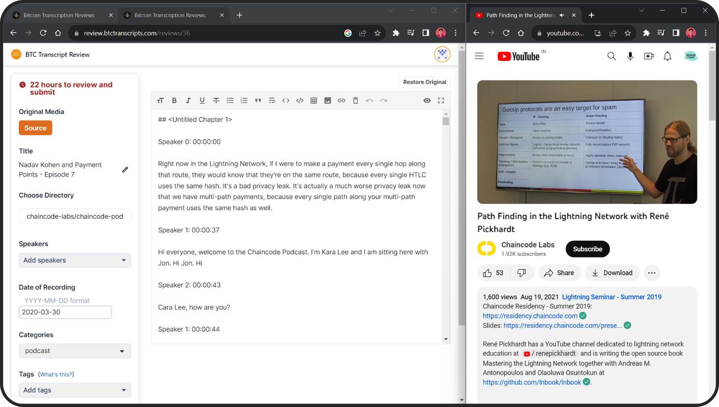Screen dimensions: 719x407
Task: Click the trash icon to clear content
Action: tap(355, 101)
